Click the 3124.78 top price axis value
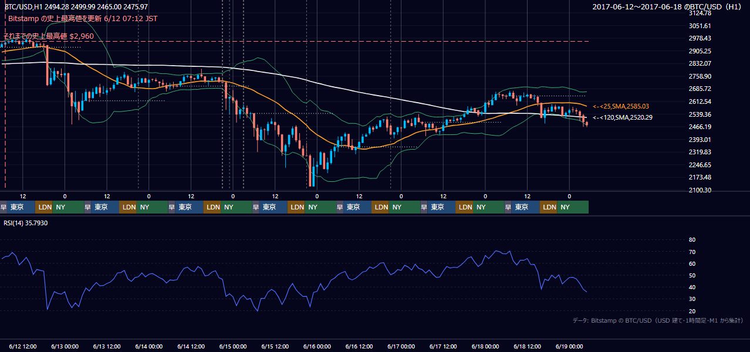 click(700, 13)
